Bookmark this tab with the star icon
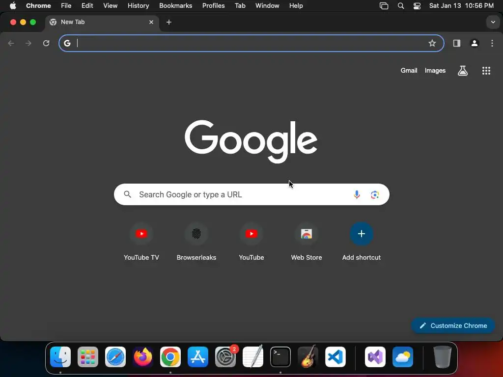 tap(432, 43)
